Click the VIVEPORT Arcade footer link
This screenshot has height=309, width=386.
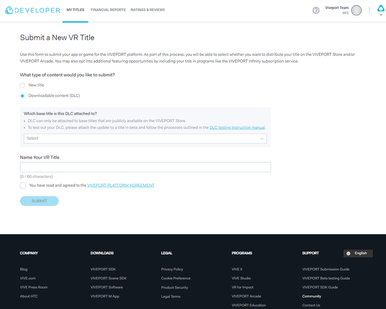coord(247,296)
